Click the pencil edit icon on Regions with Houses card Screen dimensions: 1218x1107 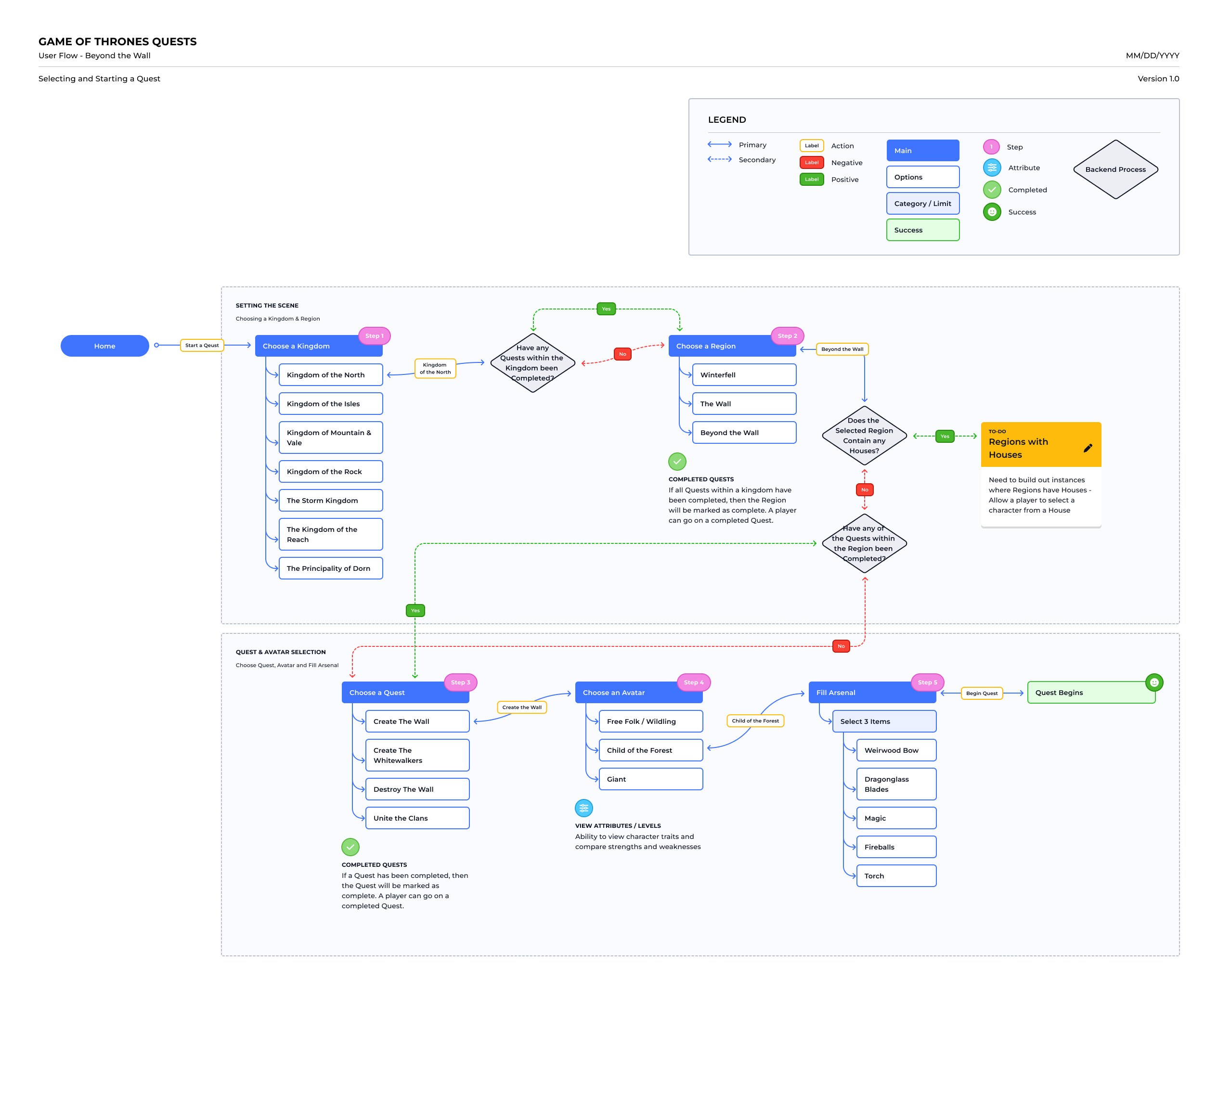(x=1088, y=448)
